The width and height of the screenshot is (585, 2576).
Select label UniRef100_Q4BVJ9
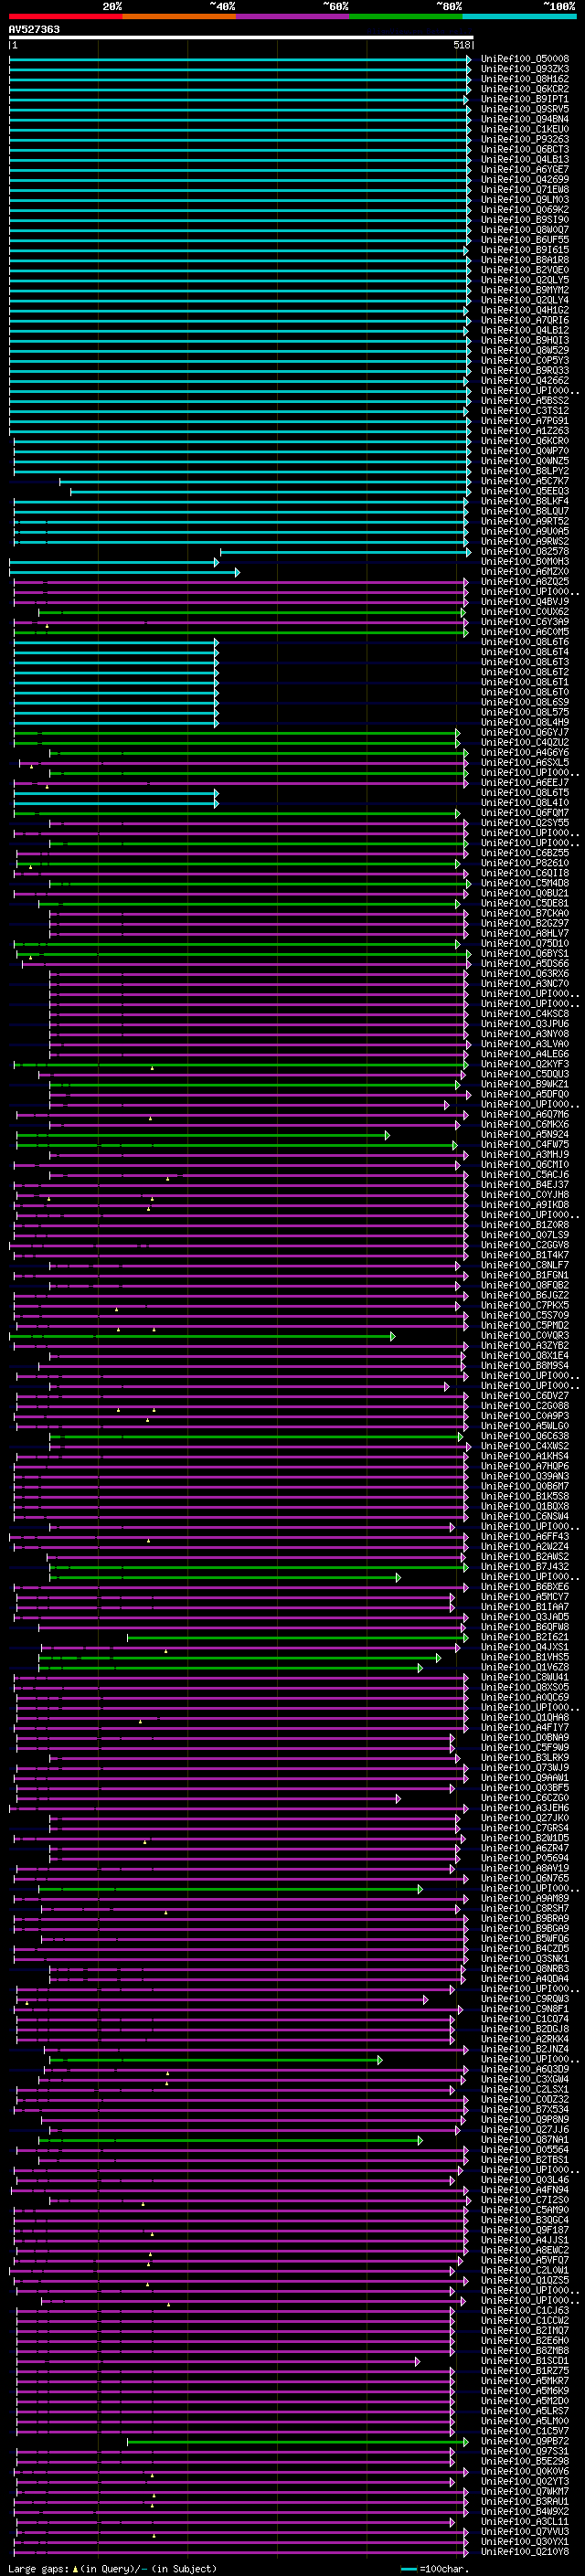click(525, 602)
